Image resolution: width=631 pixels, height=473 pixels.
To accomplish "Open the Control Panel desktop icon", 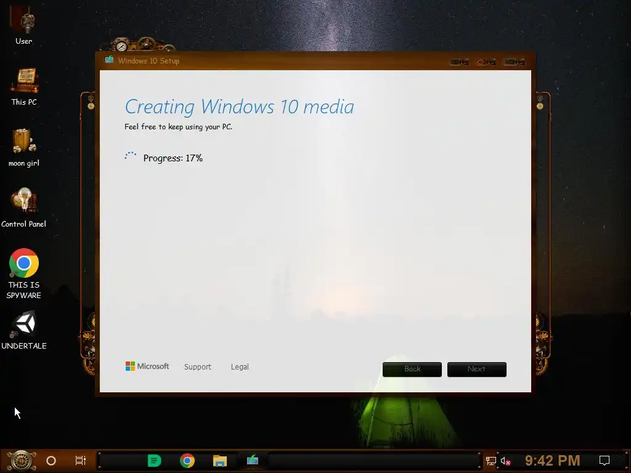I will click(x=24, y=208).
